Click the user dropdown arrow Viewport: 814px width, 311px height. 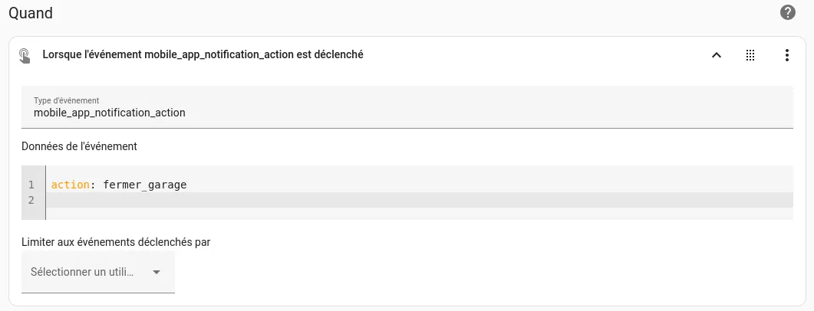[157, 272]
